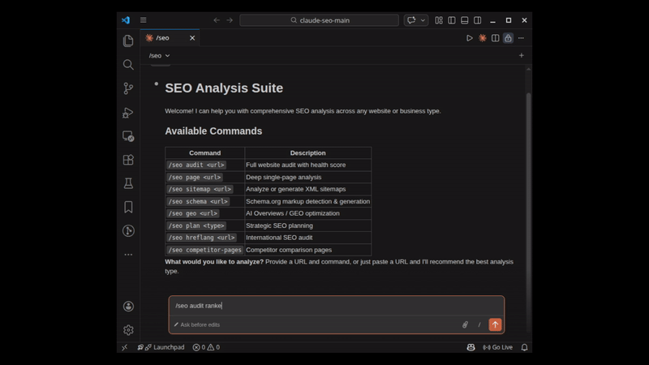649x365 pixels.
Task: Click the Go Live status bar button
Action: click(498, 347)
